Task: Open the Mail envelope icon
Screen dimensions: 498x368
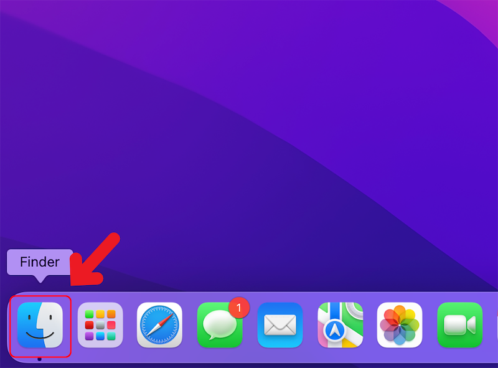Action: pos(280,325)
